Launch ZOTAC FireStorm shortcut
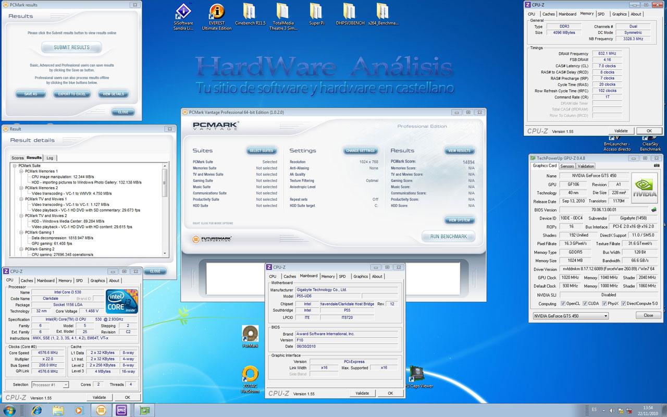Image resolution: width=667 pixels, height=417 pixels. (250, 379)
